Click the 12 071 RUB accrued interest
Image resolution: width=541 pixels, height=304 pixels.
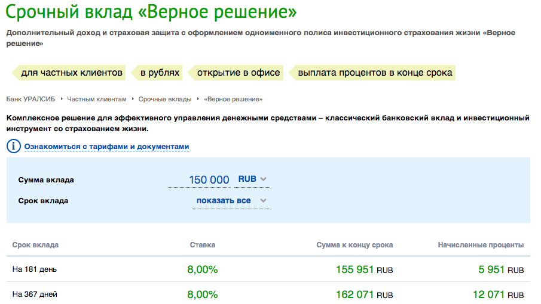[498, 294]
